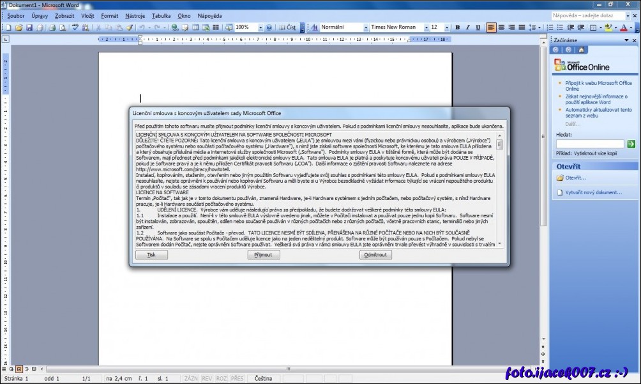Click the green search arrow button
The image size is (641, 384).
631,144
